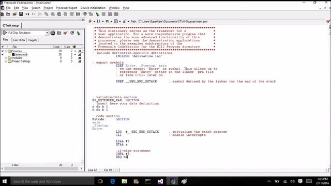
Task: Click the file Path field in editor
Action: point(231,21)
